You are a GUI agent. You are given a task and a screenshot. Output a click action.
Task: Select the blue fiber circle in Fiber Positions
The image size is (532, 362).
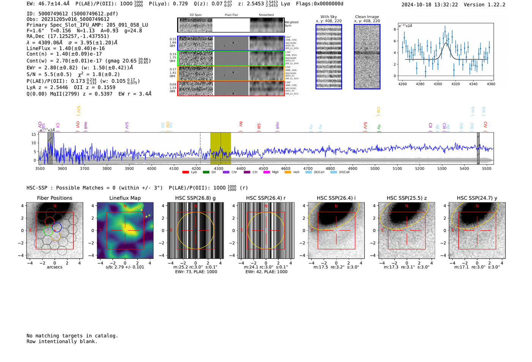[x=57, y=228]
